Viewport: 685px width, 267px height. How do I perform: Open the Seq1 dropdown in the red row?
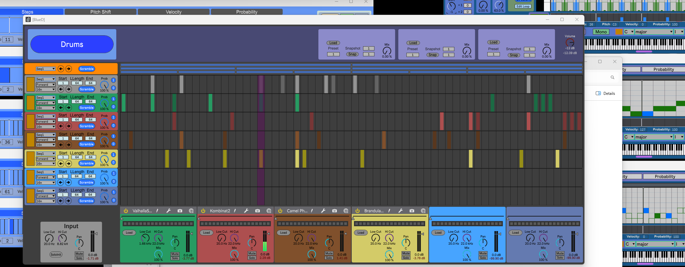coord(46,116)
